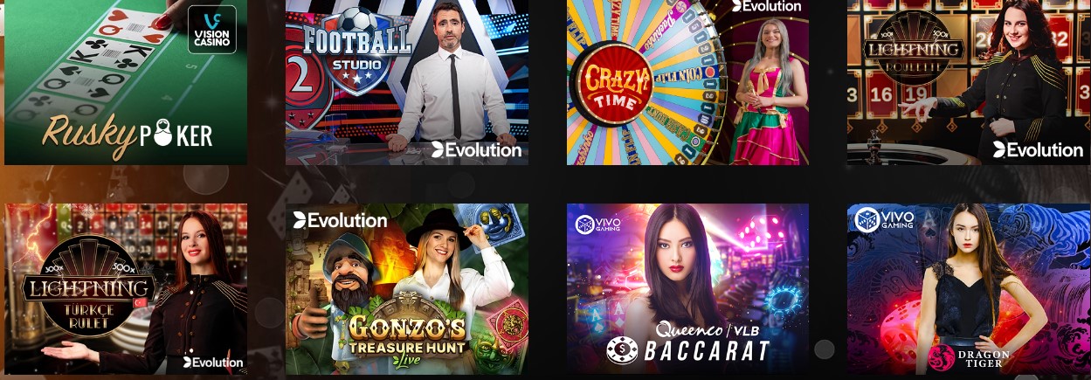Viewport: 1091px width, 380px height.
Task: Open the Crazy Time wheel game
Action: pyautogui.click(x=687, y=82)
